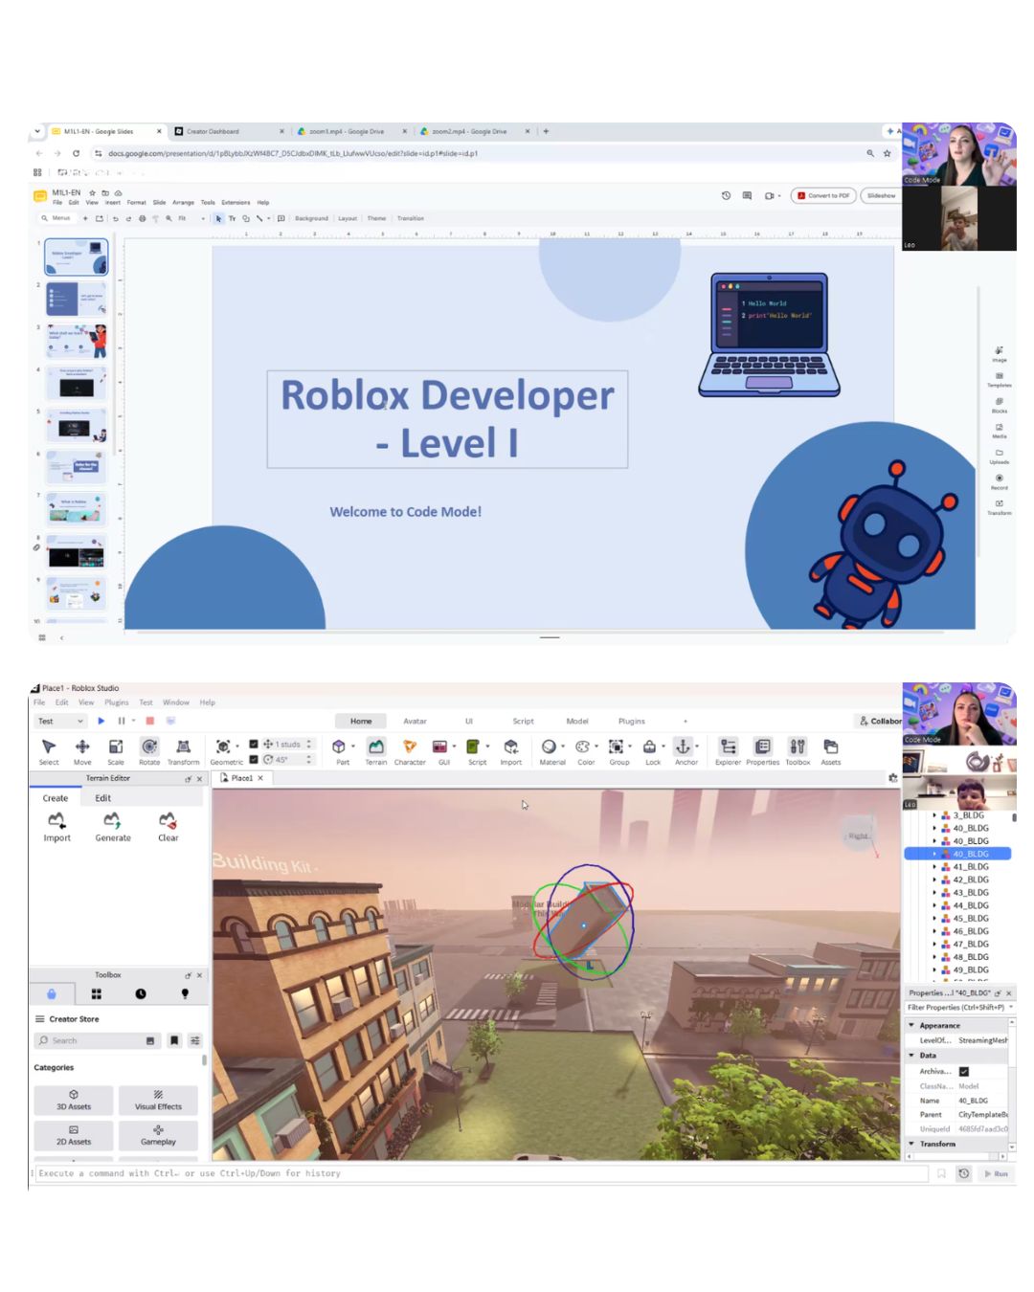This screenshot has width=1034, height=1292.
Task: Choose the Scale tool in Roblox Studio
Action: coord(116,750)
